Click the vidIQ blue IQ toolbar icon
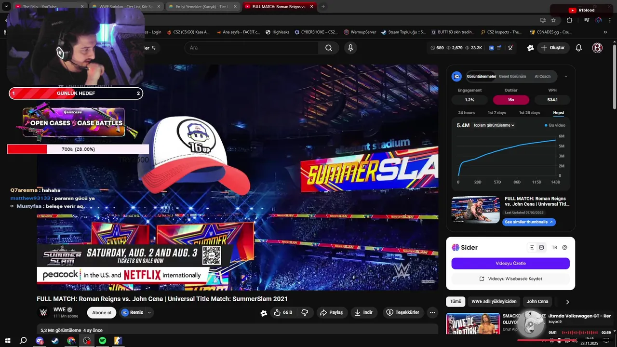The width and height of the screenshot is (617, 347). coord(491,48)
